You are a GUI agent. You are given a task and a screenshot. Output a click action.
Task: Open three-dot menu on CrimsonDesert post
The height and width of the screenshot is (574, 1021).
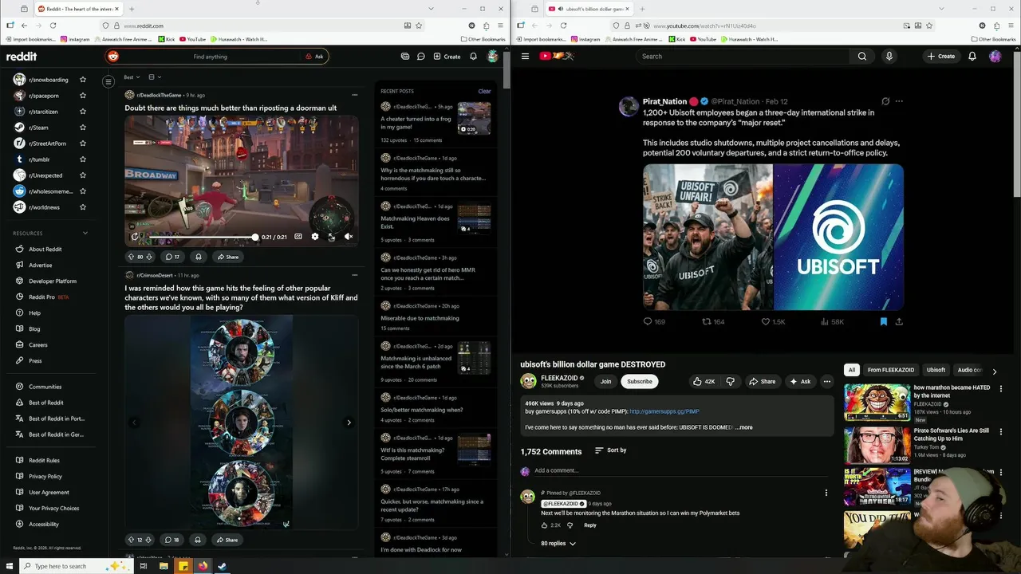click(355, 275)
